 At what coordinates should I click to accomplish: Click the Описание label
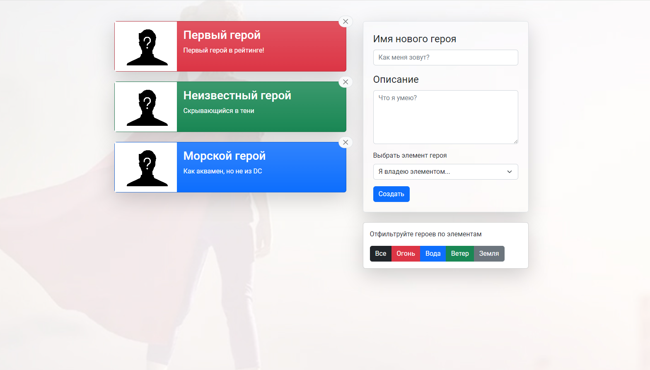tap(396, 79)
